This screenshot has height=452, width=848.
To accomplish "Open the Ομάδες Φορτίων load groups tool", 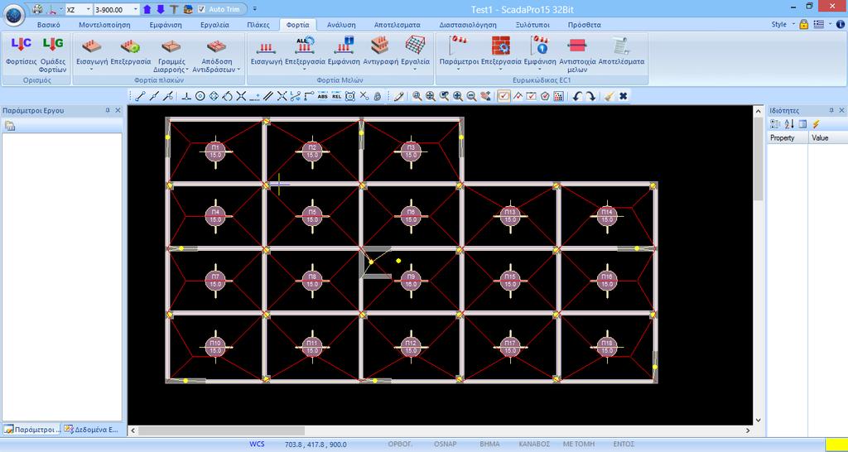I will tap(53, 54).
